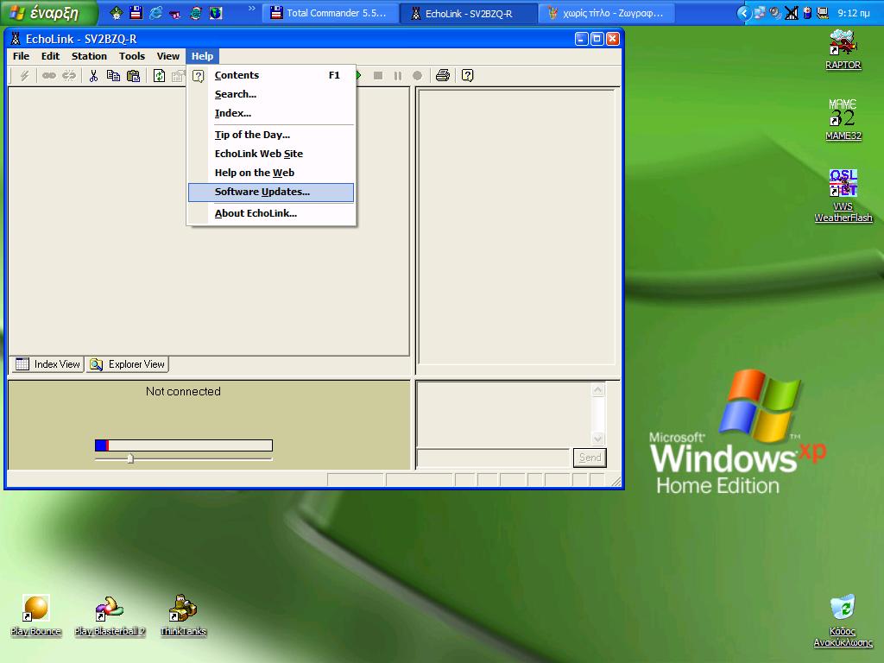Expand the hidden quick launch items chevron

[251, 9]
